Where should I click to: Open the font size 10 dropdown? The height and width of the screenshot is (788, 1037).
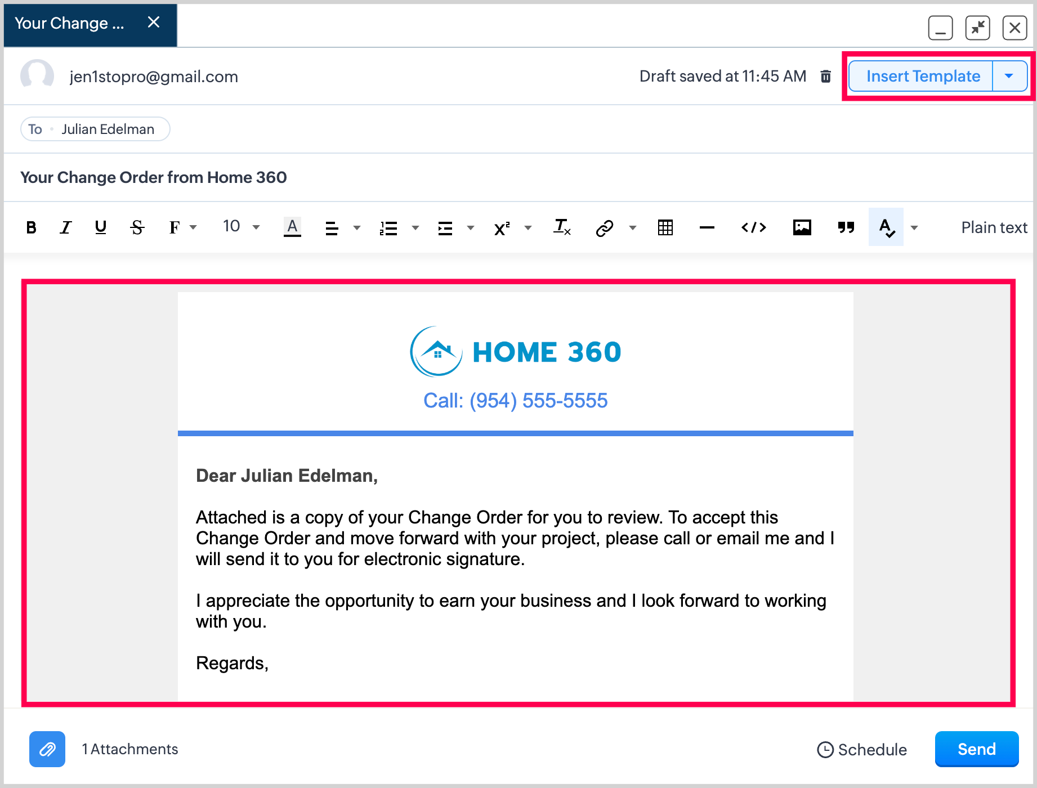click(x=241, y=227)
